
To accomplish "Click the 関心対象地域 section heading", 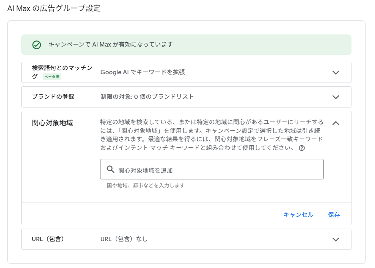I will coord(52,123).
